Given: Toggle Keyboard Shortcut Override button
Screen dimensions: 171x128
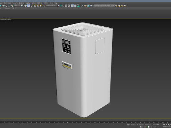Looking at the screenshot, I should pyautogui.click(x=28, y=6).
